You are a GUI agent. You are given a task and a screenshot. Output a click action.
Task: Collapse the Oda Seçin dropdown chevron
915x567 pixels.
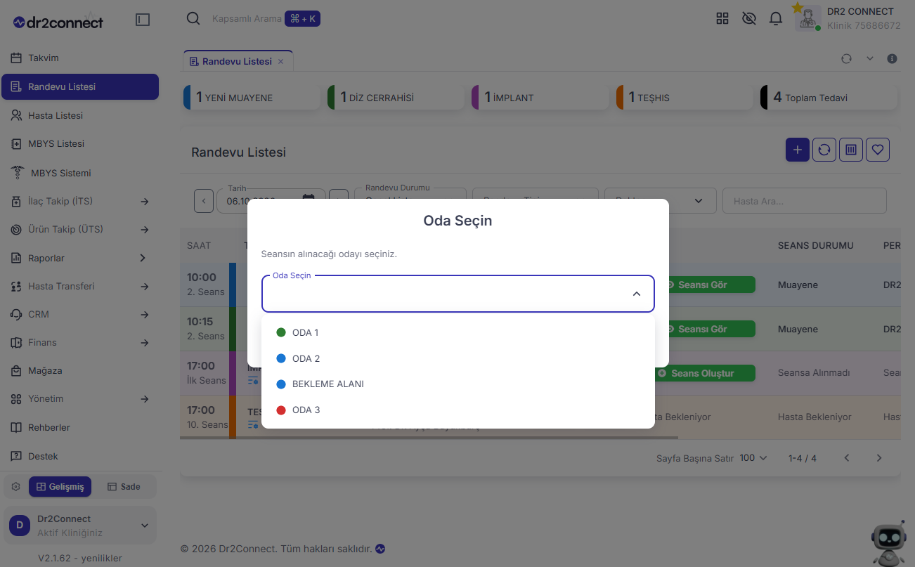pyautogui.click(x=637, y=294)
